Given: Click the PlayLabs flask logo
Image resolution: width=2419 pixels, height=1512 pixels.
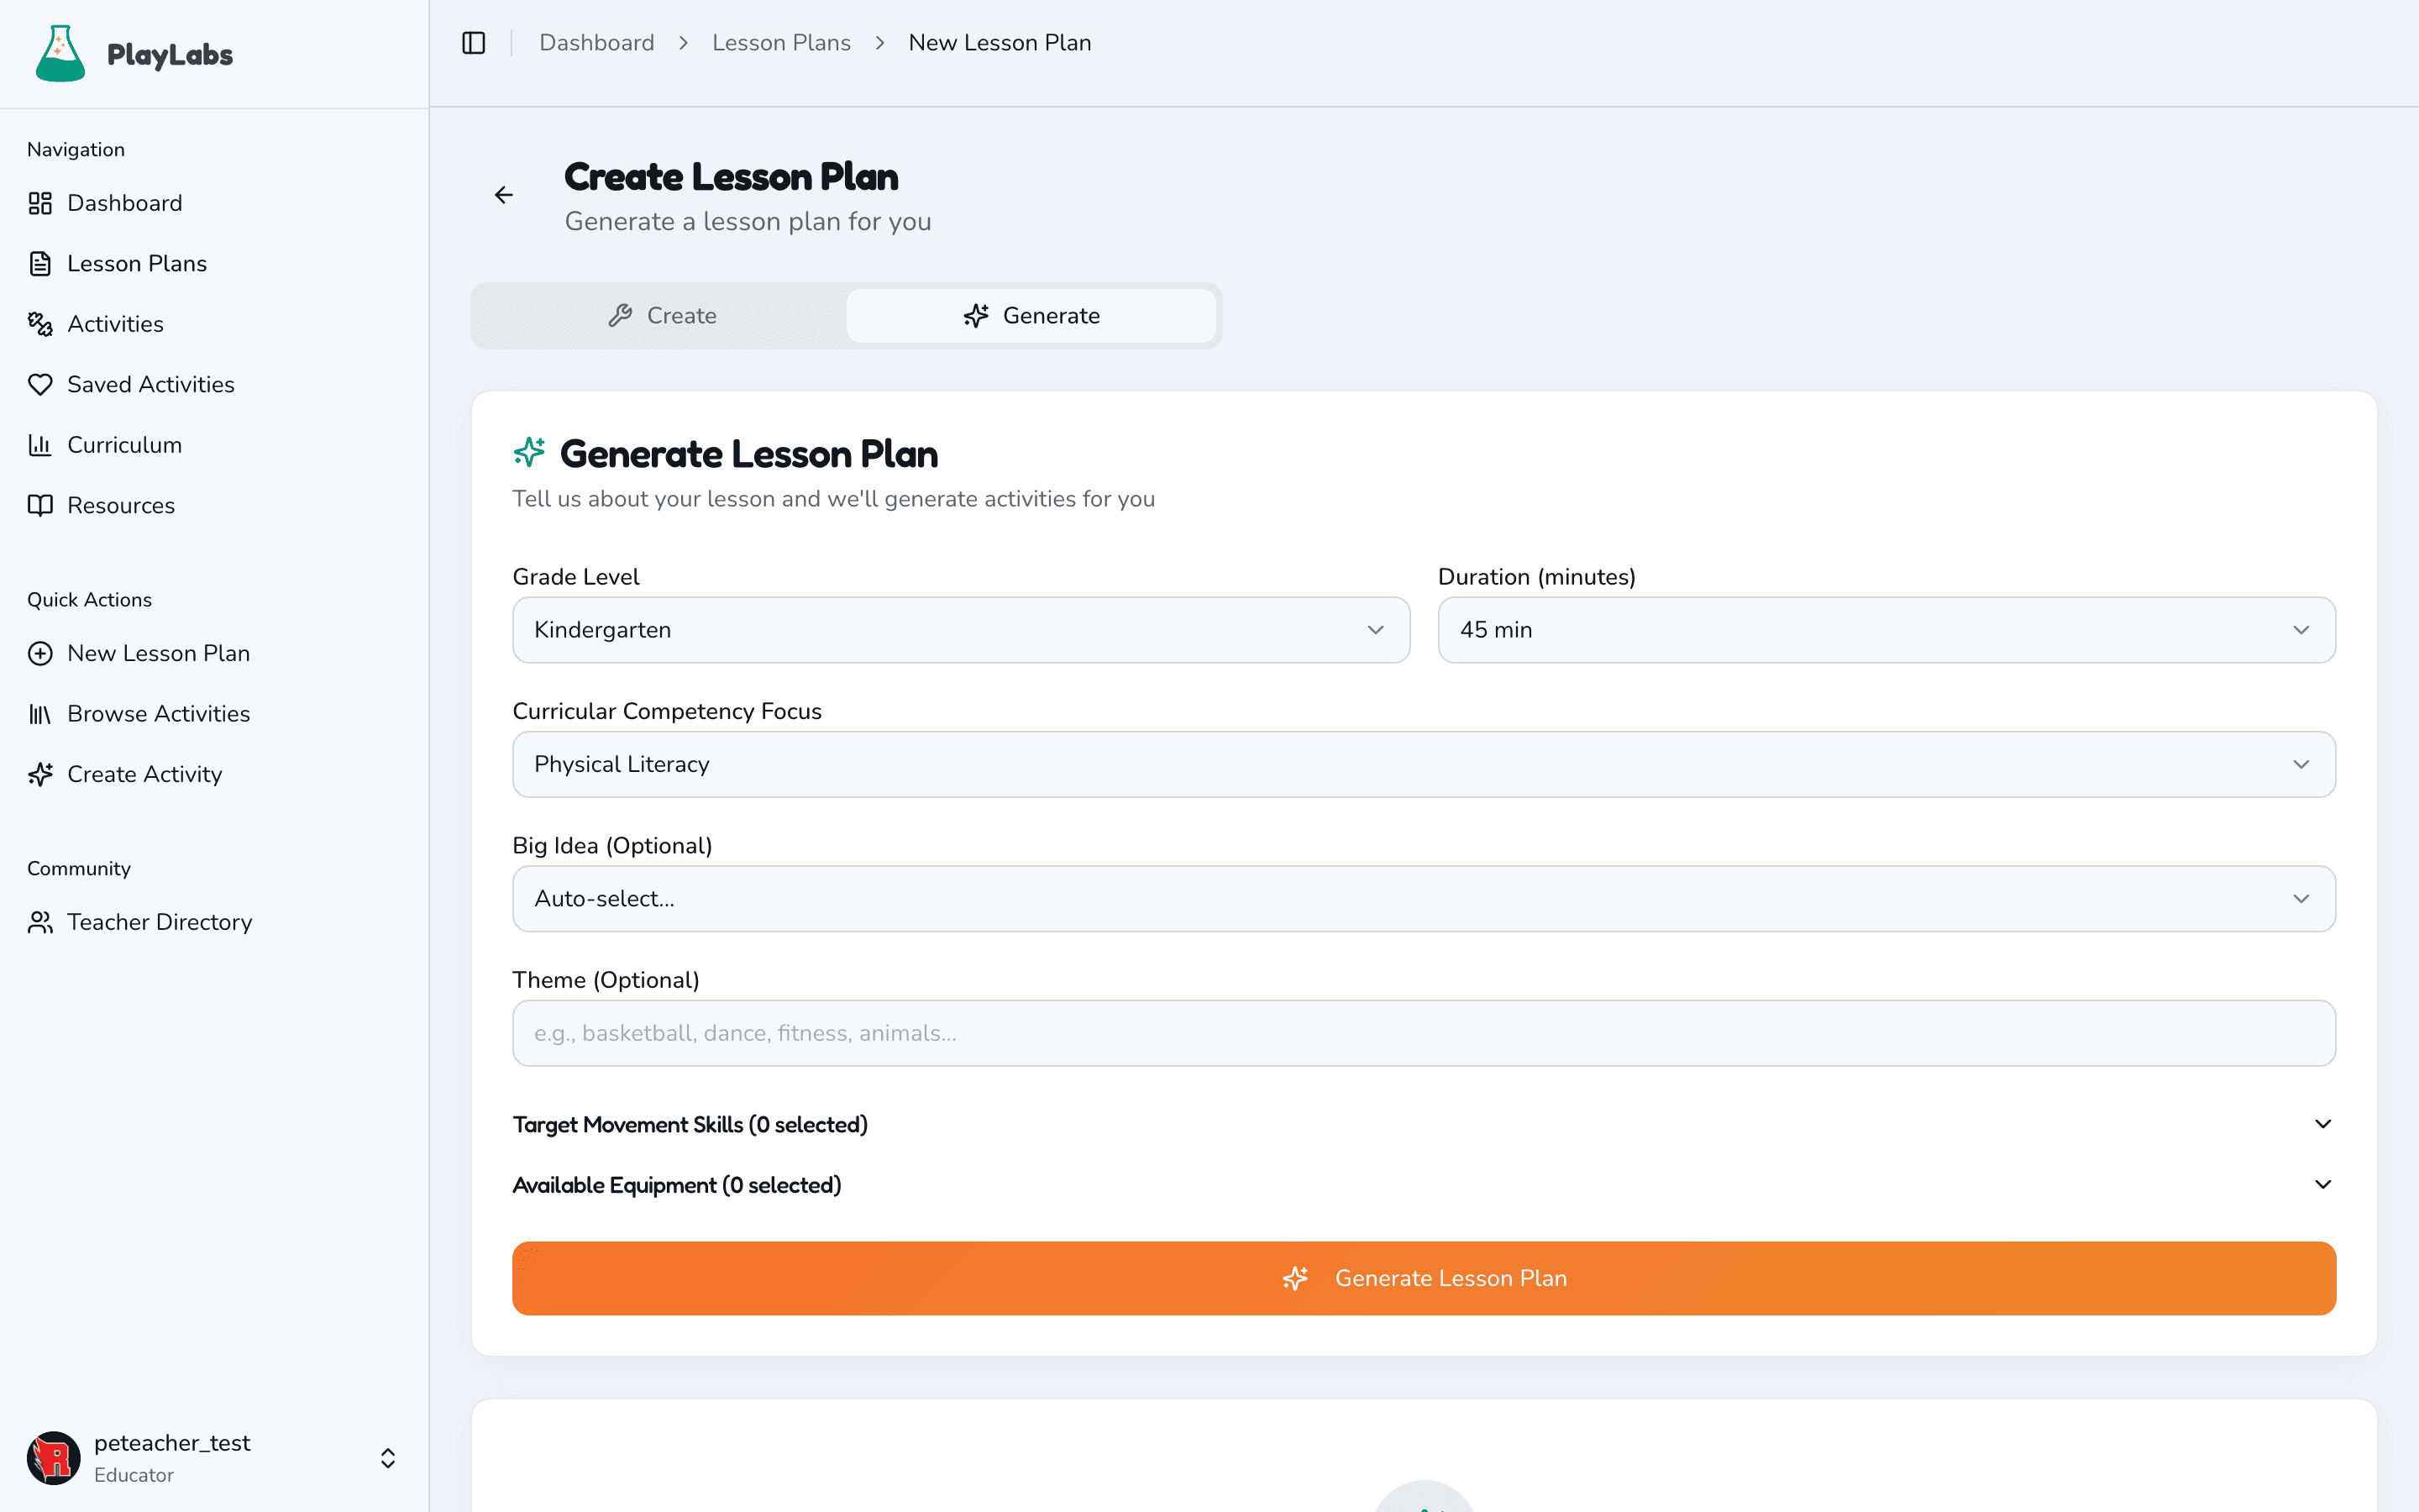Looking at the screenshot, I should [x=60, y=53].
